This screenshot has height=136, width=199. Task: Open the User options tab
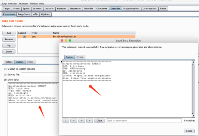tap(150, 9)
